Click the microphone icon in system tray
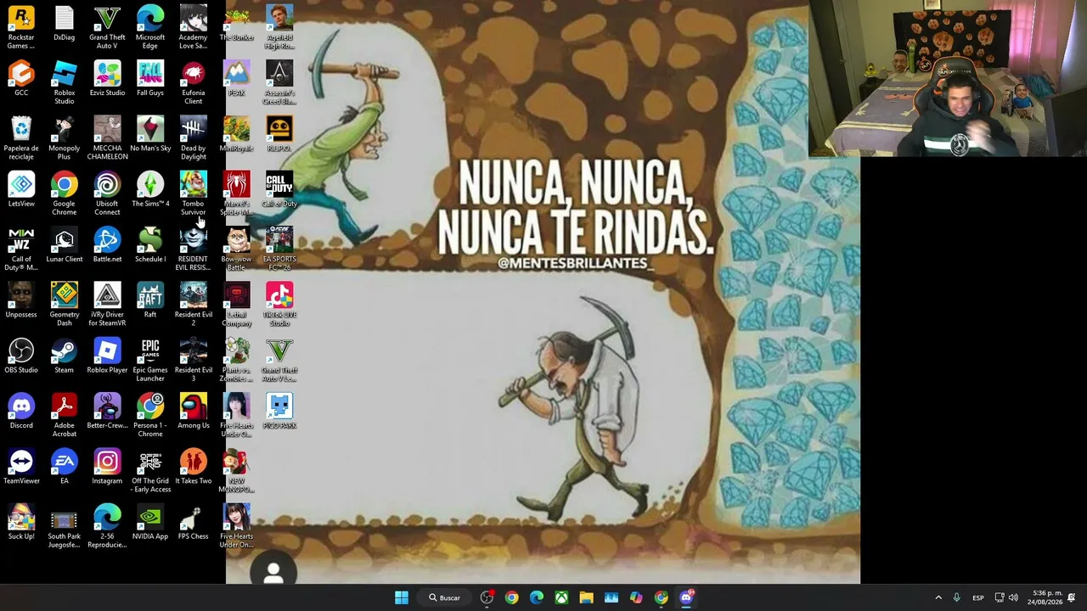1087x611 pixels. [x=957, y=597]
